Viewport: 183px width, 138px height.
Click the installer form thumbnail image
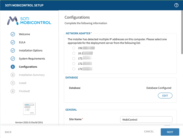pyautogui.click(x=29, y=109)
